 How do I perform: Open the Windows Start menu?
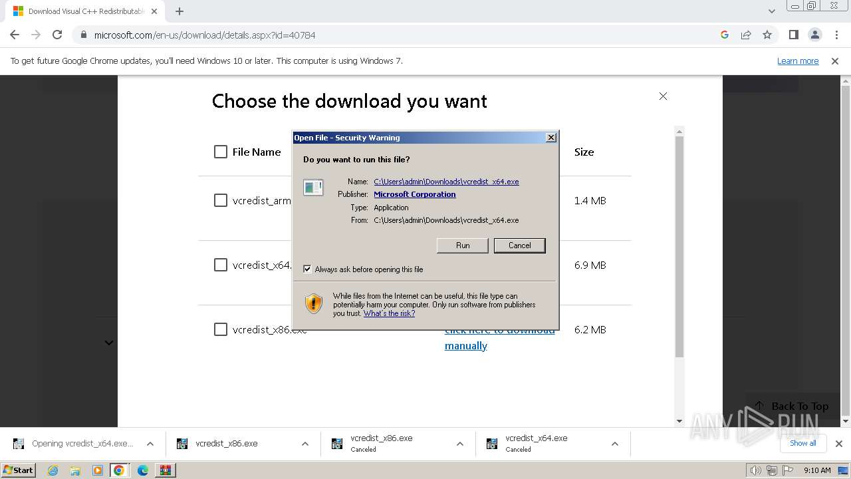[18, 470]
